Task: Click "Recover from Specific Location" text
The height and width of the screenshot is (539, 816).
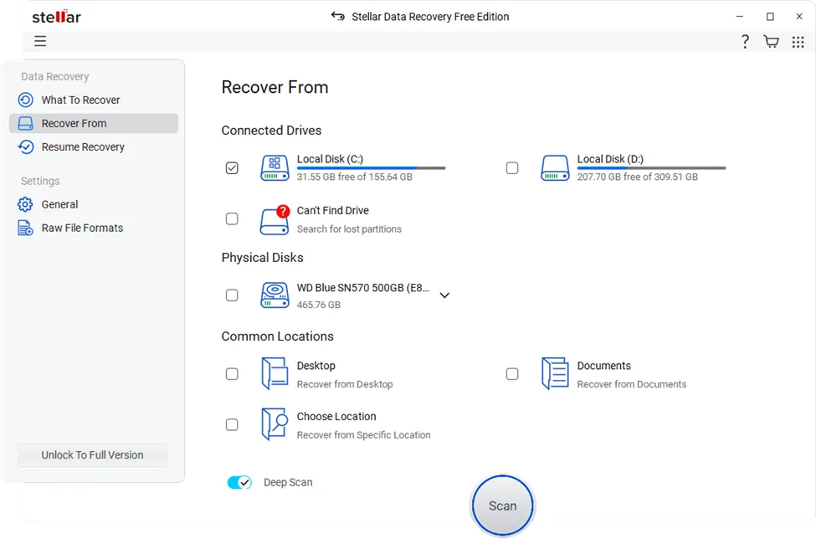Action: pos(363,435)
